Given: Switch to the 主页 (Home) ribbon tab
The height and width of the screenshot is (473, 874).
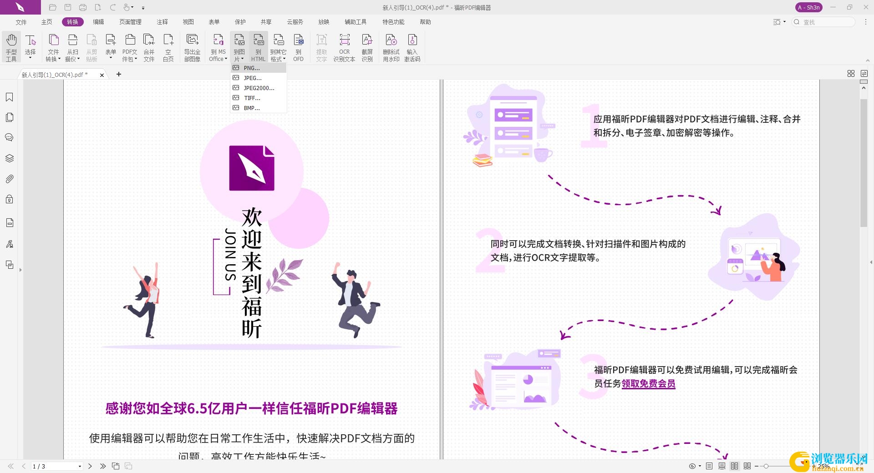Looking at the screenshot, I should coord(46,22).
